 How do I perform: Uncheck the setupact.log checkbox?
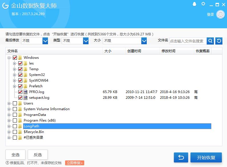click(x=20, y=98)
